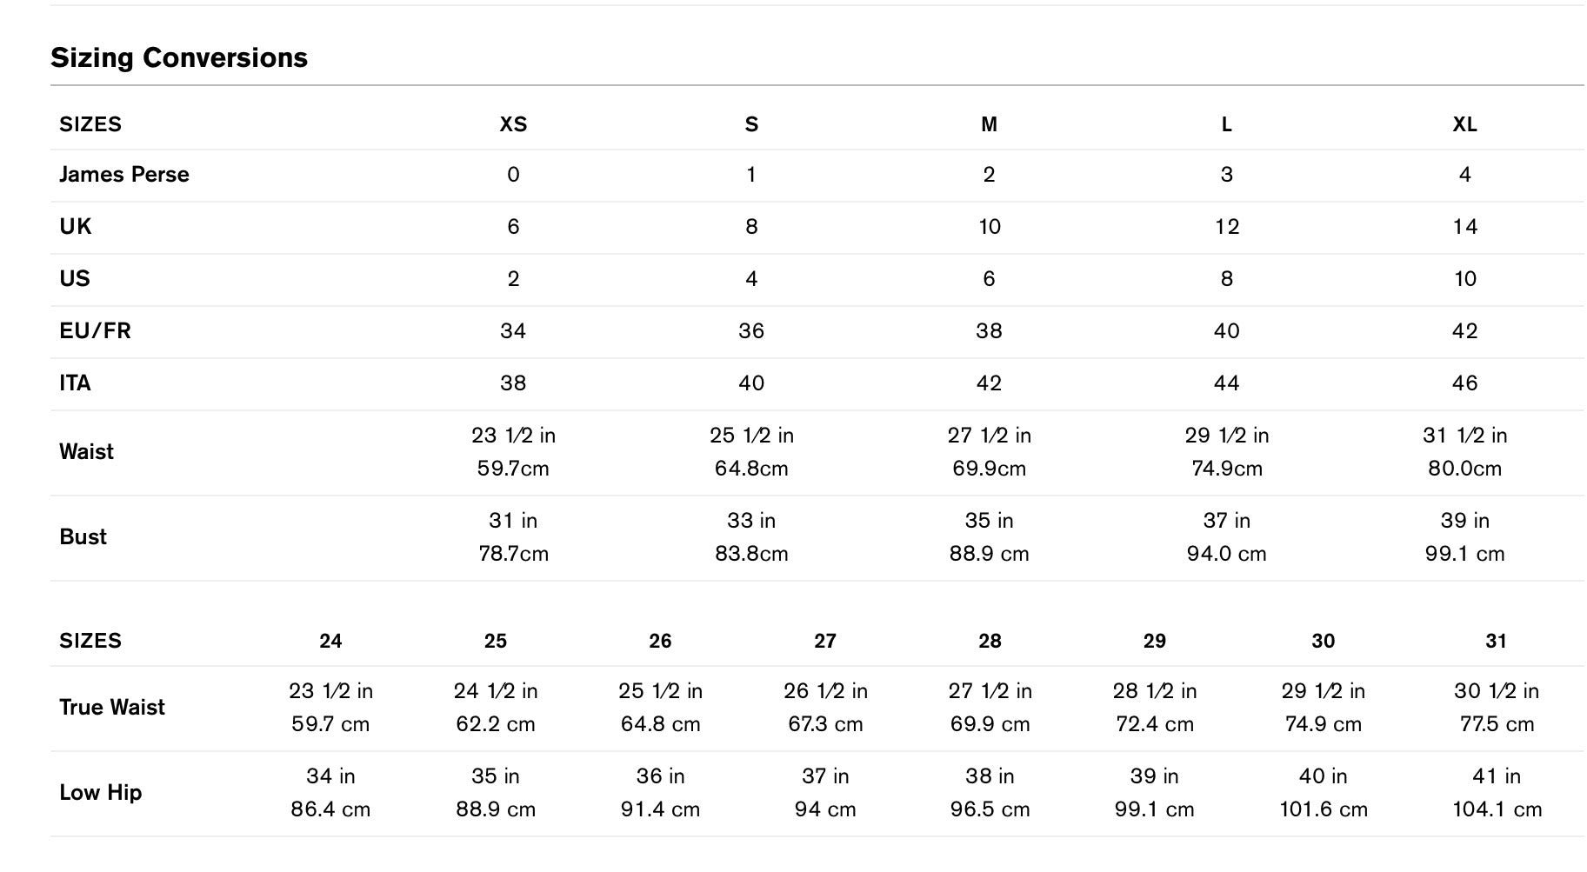Click the Waist row label
Viewport: 1587px width, 872px height.
(86, 452)
